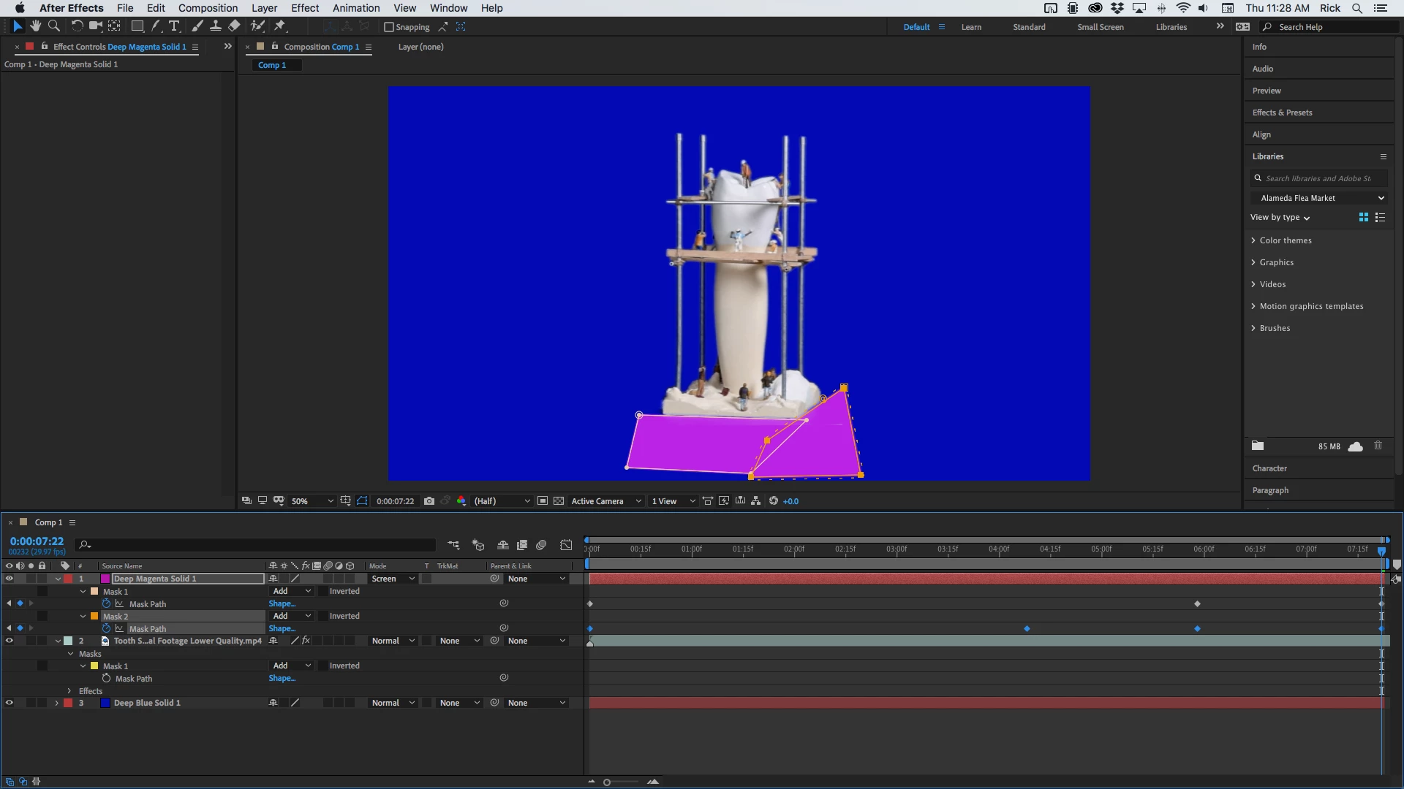Open the Animation menu
Viewport: 1404px width, 789px height.
355,8
